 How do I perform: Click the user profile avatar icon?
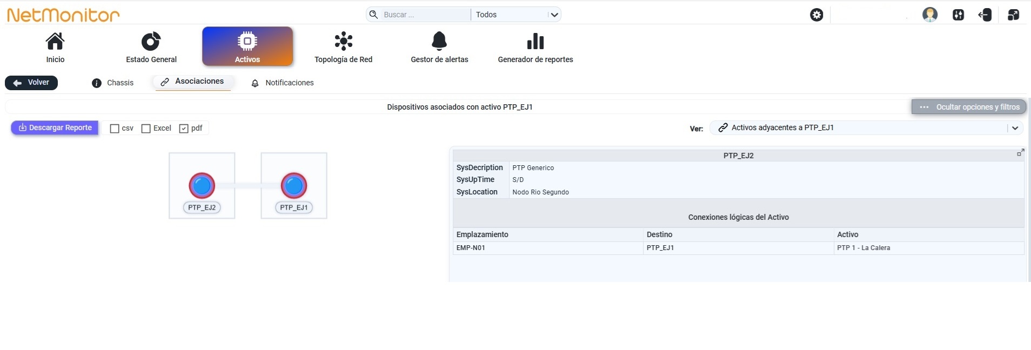[x=930, y=15]
